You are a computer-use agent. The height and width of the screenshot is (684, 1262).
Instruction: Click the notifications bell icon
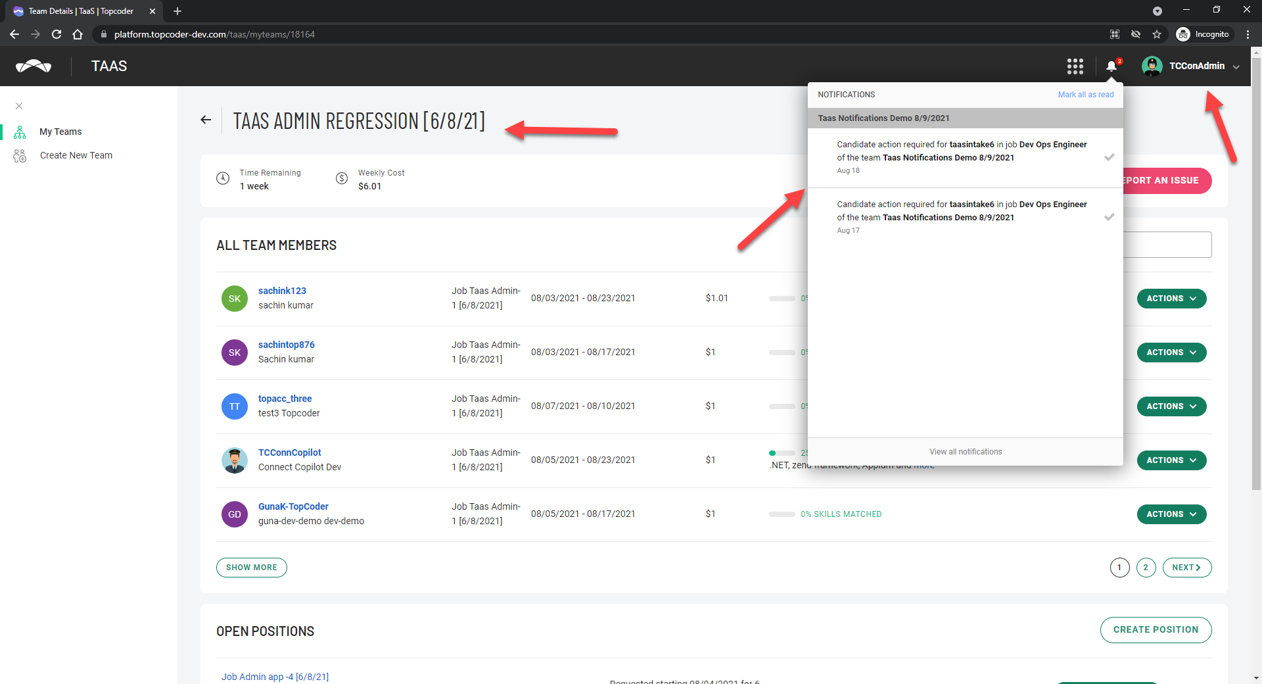point(1111,66)
